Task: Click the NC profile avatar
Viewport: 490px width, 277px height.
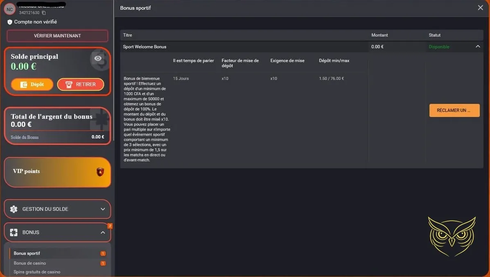Action: 10,9
